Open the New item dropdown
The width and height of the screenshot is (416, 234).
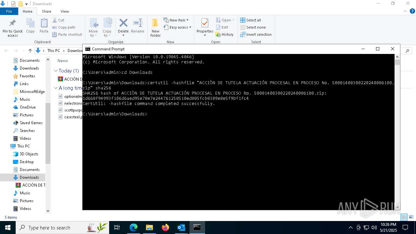point(176,20)
